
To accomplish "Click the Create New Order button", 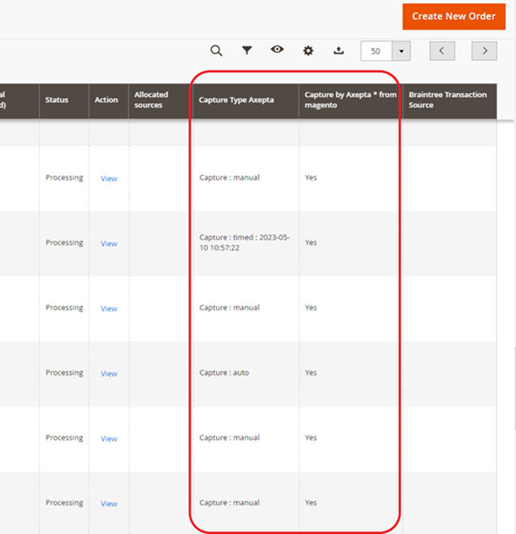I will click(454, 16).
